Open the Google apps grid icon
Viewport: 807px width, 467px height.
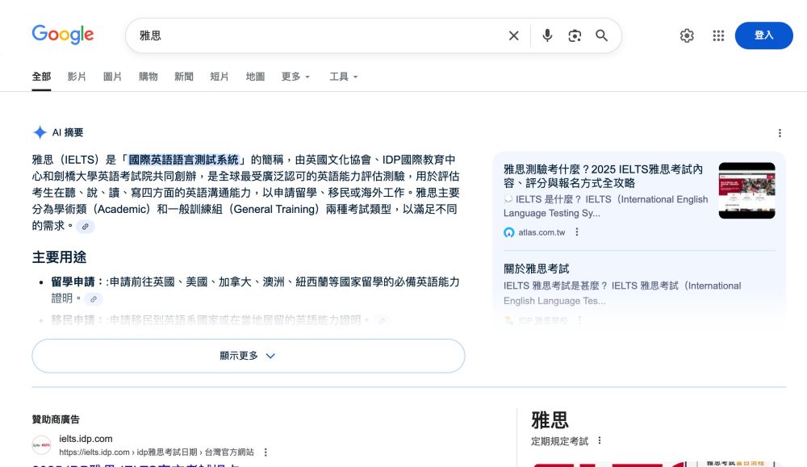pyautogui.click(x=718, y=35)
